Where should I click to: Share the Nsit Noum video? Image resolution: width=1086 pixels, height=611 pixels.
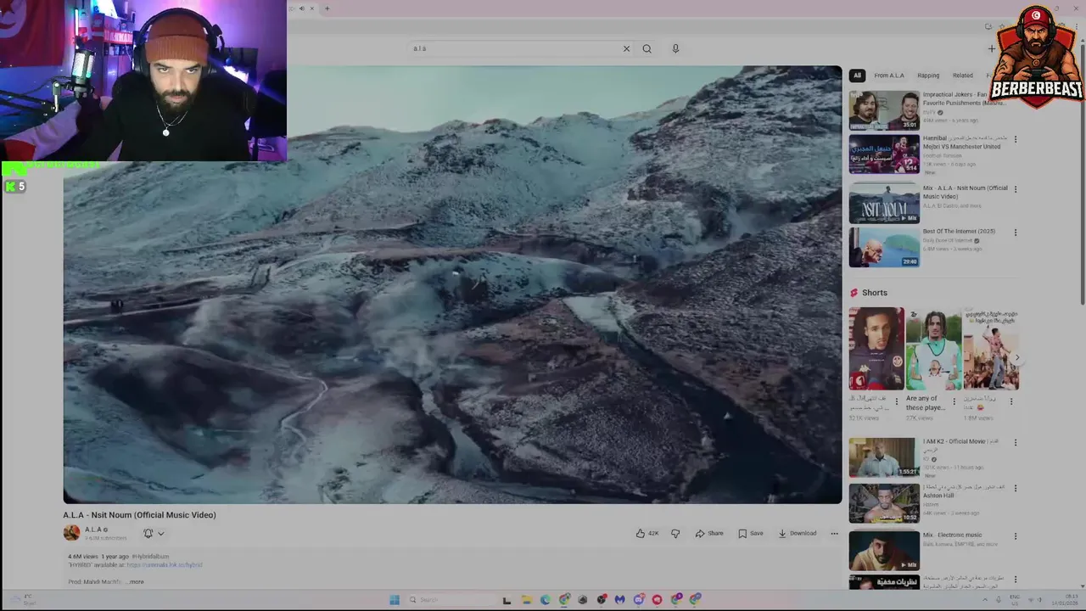[709, 533]
